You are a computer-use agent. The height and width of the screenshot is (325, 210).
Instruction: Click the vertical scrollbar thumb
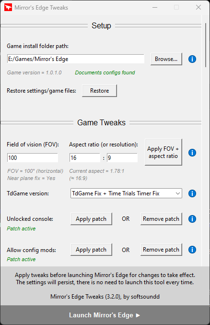coord(206,45)
